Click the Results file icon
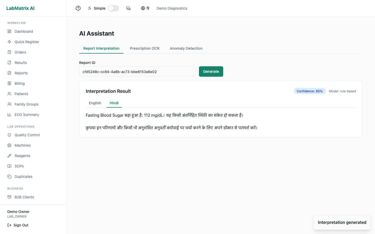 tap(9, 63)
